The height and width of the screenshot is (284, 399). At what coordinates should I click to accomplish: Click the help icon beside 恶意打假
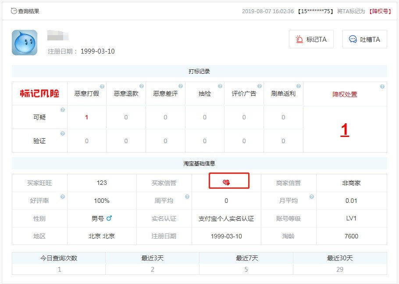tap(102, 86)
